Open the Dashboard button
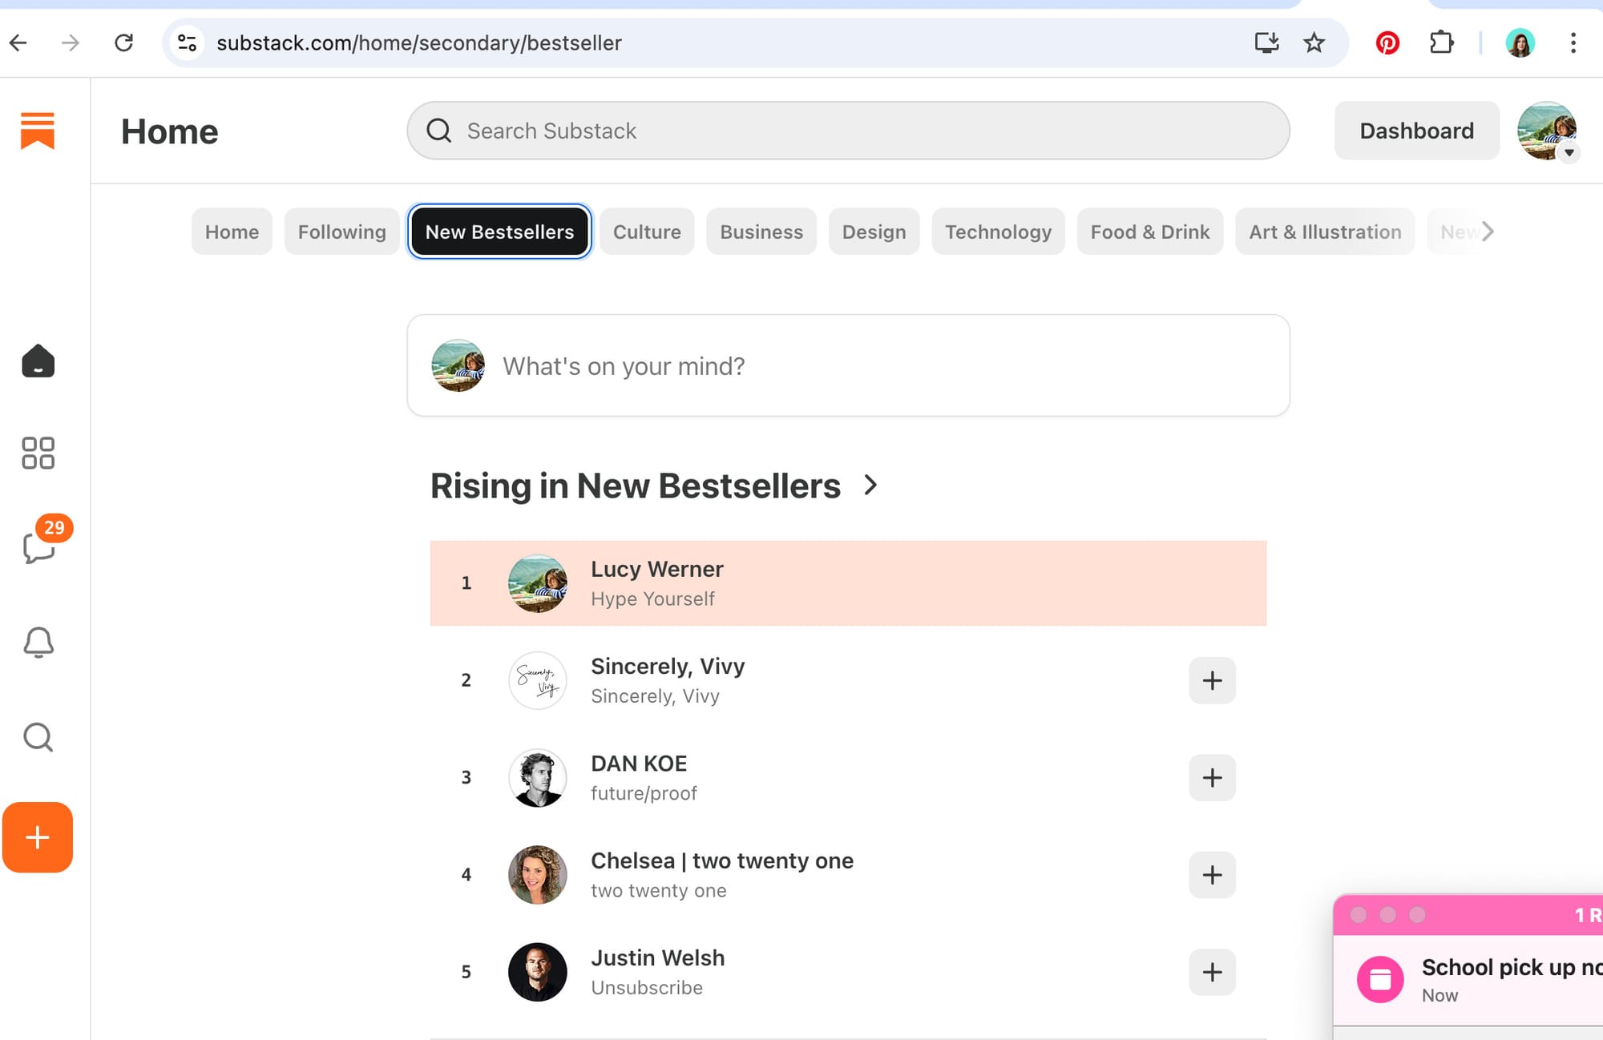Image resolution: width=1603 pixels, height=1040 pixels. [1416, 131]
